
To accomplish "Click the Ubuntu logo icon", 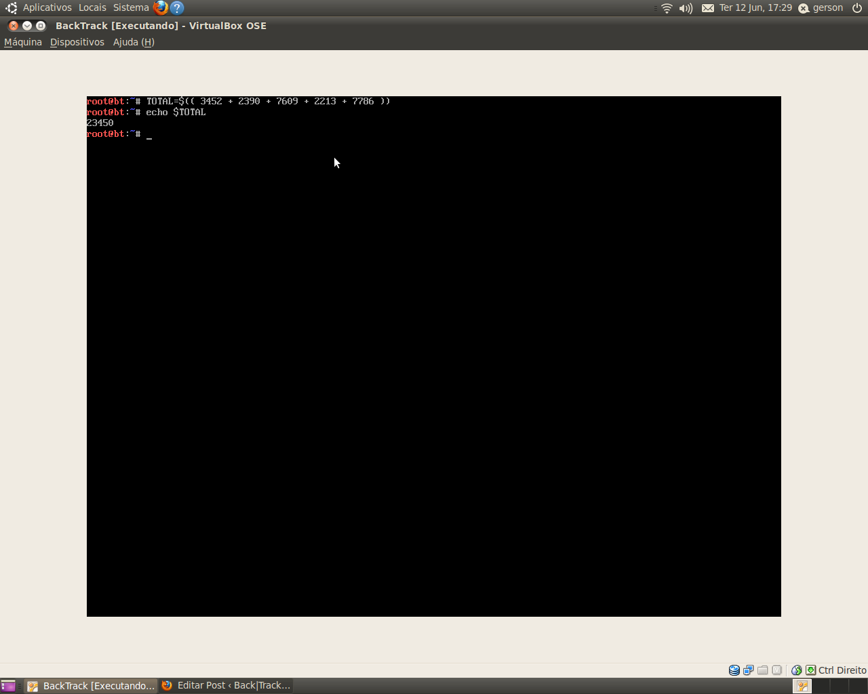I will click(x=11, y=7).
